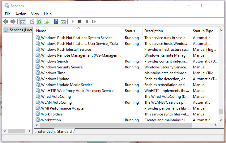Switch to the Extended tab
Screen dimensions: 226x143
tap(45, 132)
